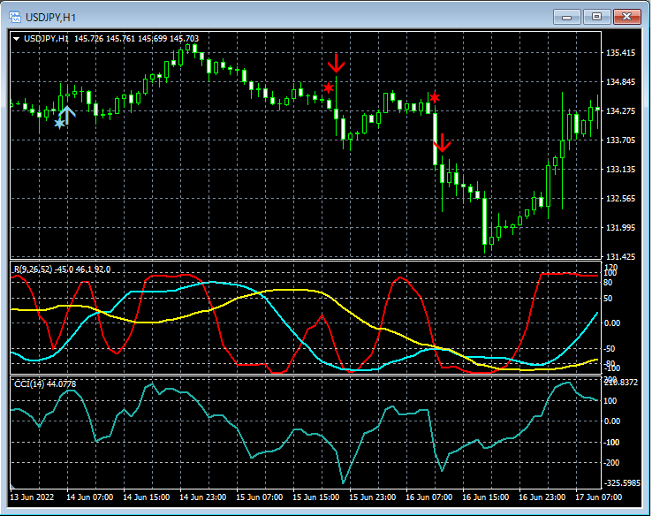Click the red down arrow above the wick
Image resolution: width=652 pixels, height=516 pixels.
pos(336,64)
